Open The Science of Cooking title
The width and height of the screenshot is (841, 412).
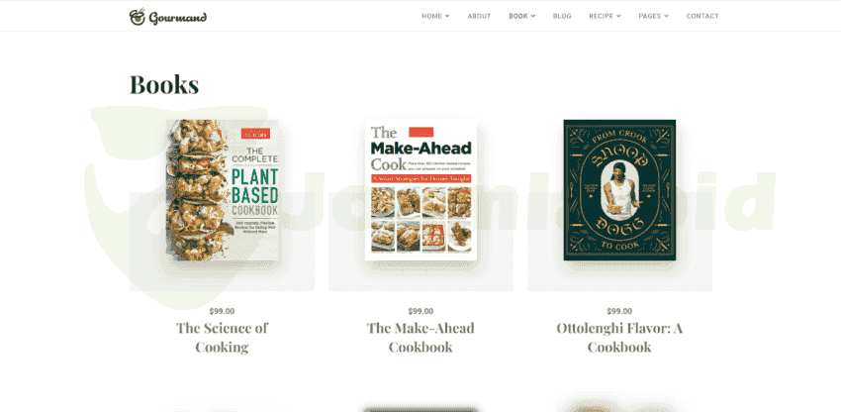tap(222, 338)
